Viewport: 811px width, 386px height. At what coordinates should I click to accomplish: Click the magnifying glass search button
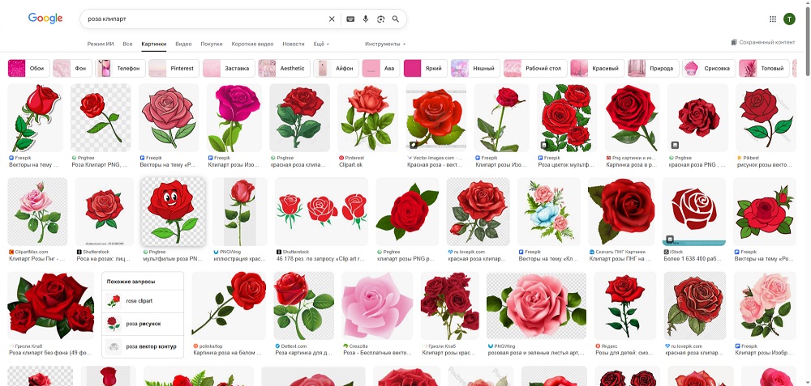pyautogui.click(x=396, y=19)
